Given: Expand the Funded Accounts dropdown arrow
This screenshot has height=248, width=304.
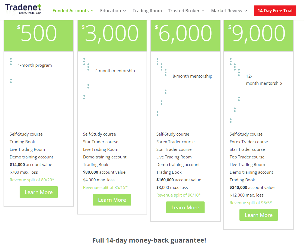Looking at the screenshot, I should (92, 11).
